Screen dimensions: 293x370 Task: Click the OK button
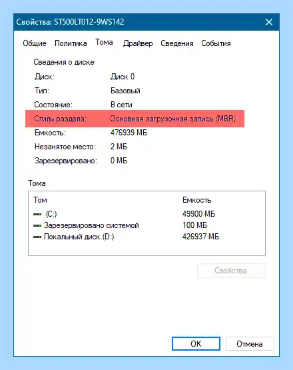point(196,343)
